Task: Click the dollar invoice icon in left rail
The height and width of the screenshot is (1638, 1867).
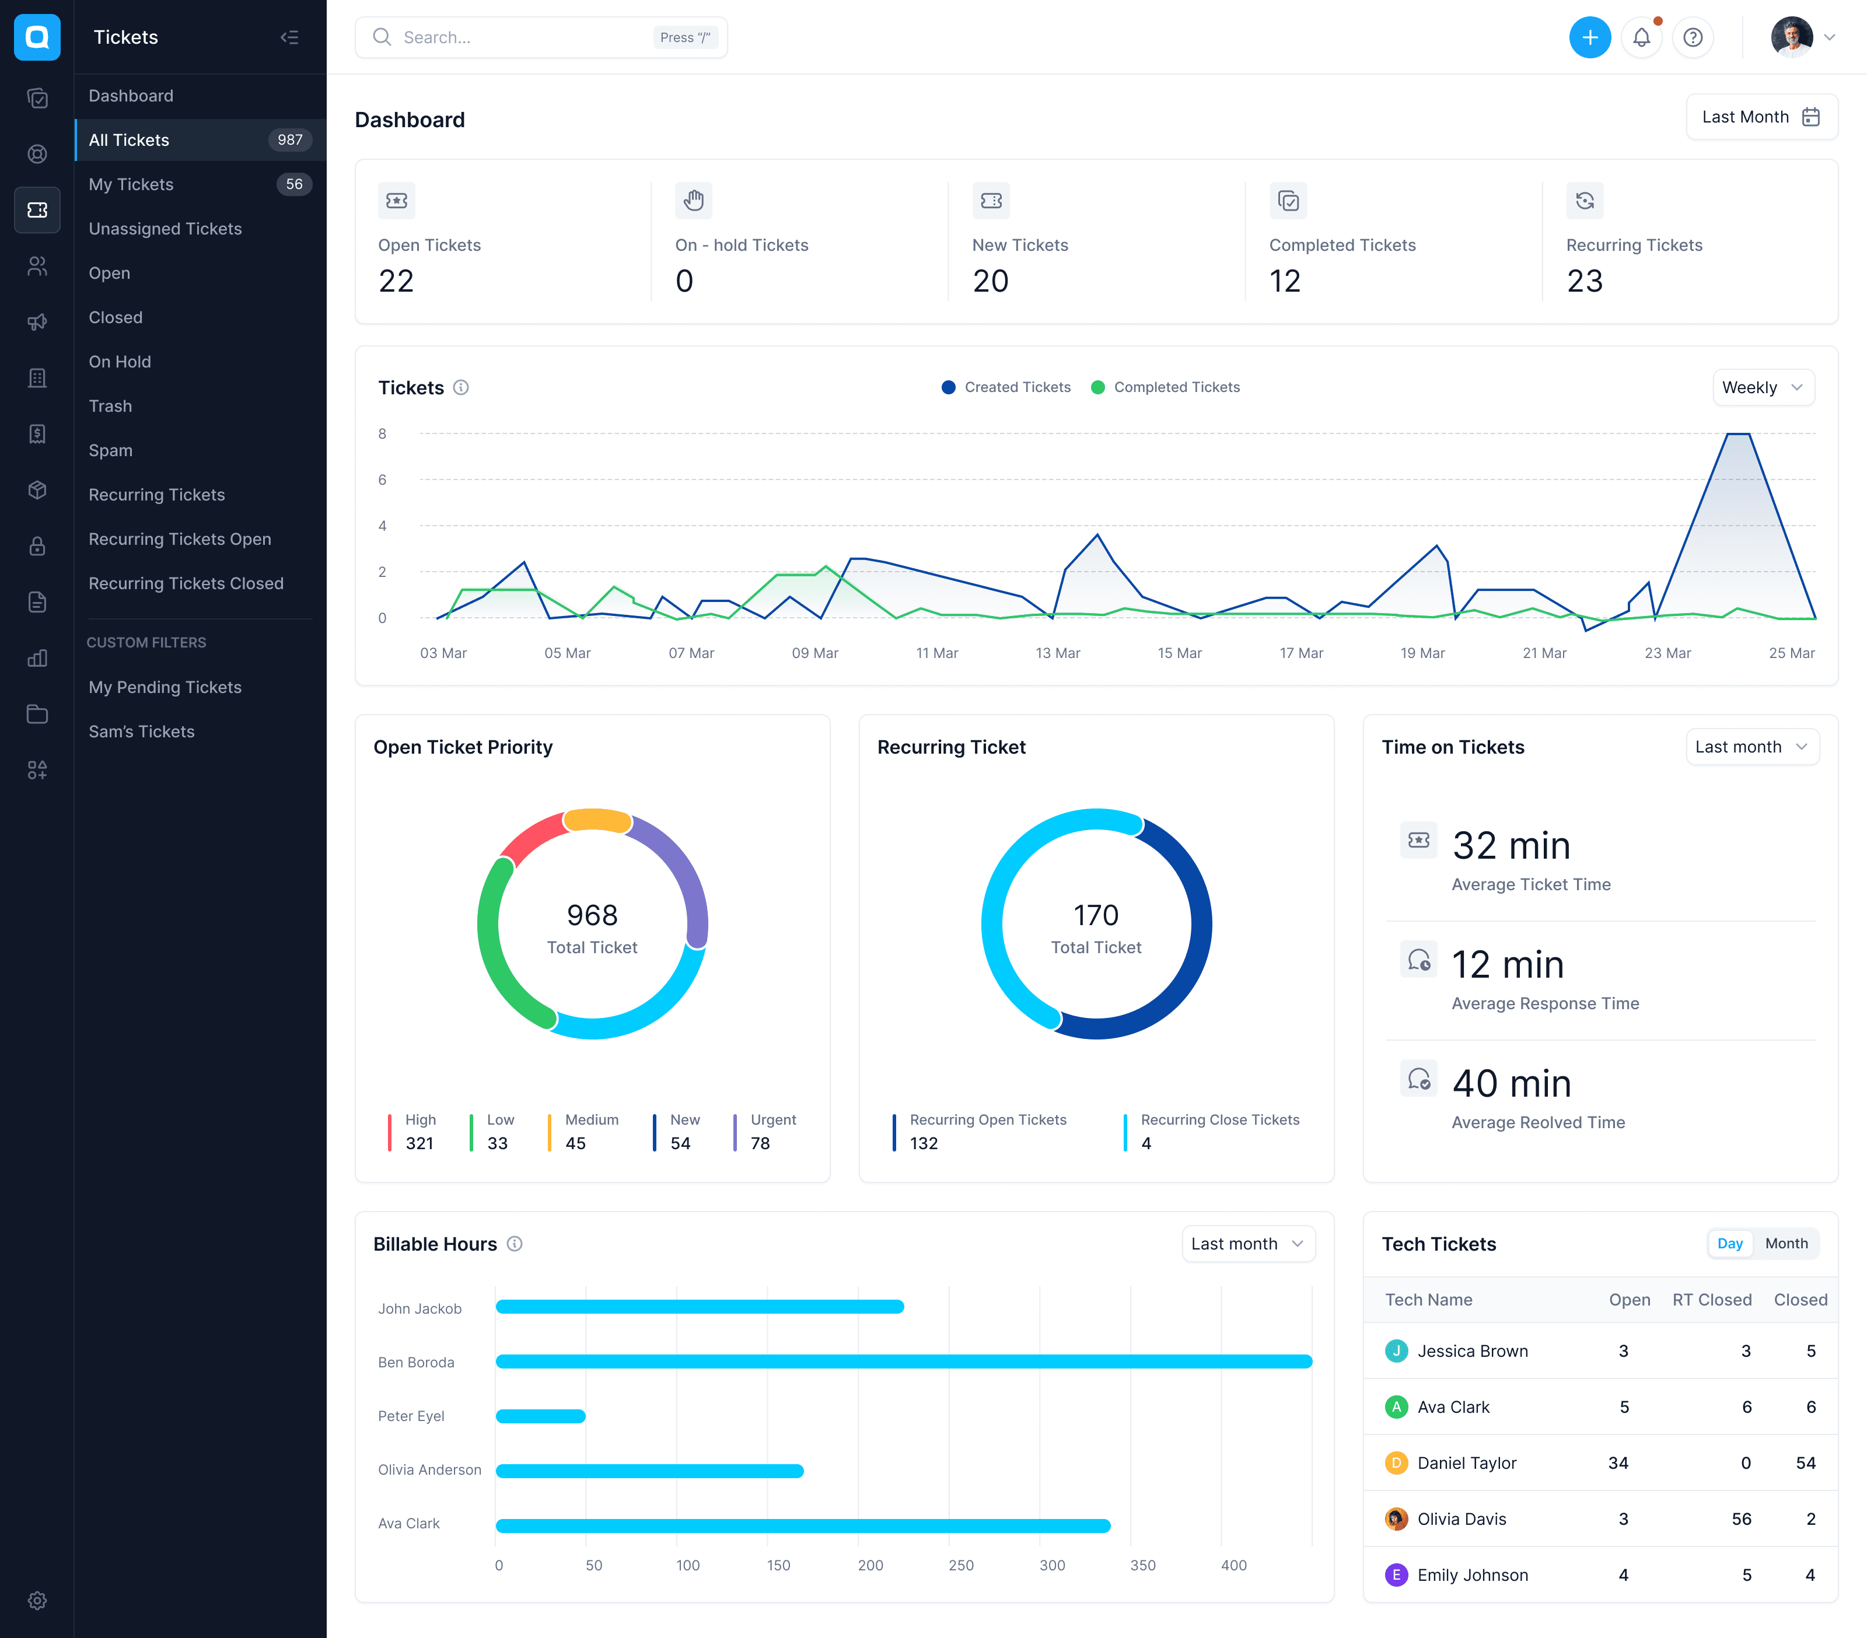Action: tap(37, 433)
